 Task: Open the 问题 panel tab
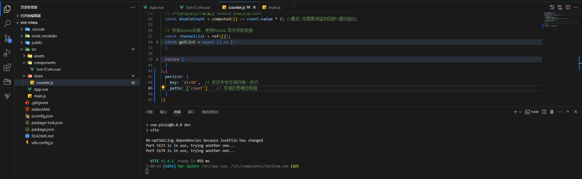(149, 112)
